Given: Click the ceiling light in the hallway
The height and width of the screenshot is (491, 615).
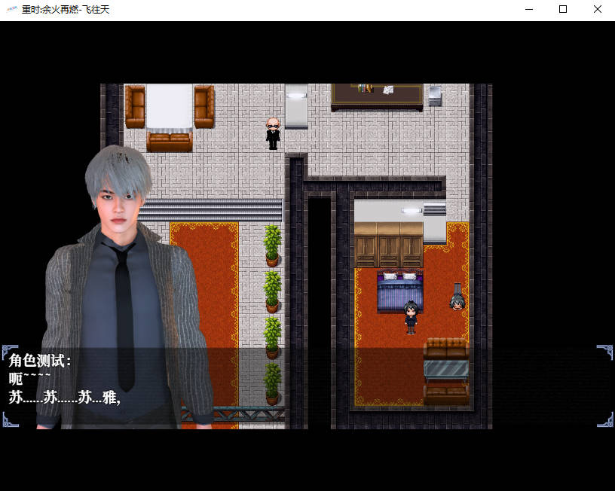Looking at the screenshot, I should tap(296, 96).
